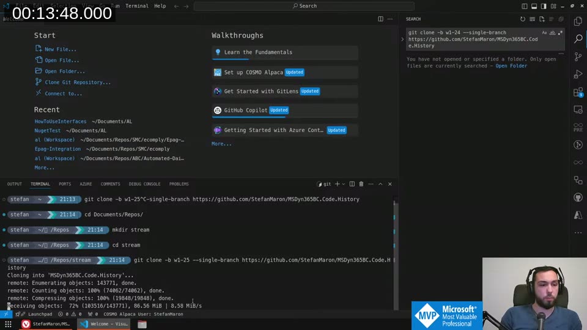Toggle Use Regular Expression in search box
The image size is (587, 330).
coord(560,33)
